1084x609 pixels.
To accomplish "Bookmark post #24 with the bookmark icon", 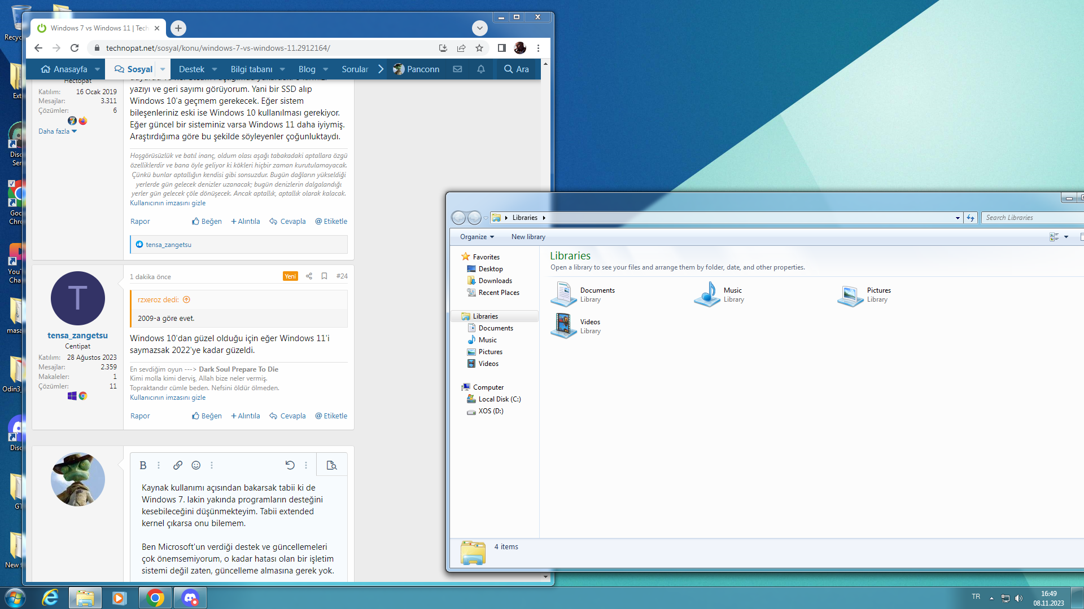I will 324,276.
